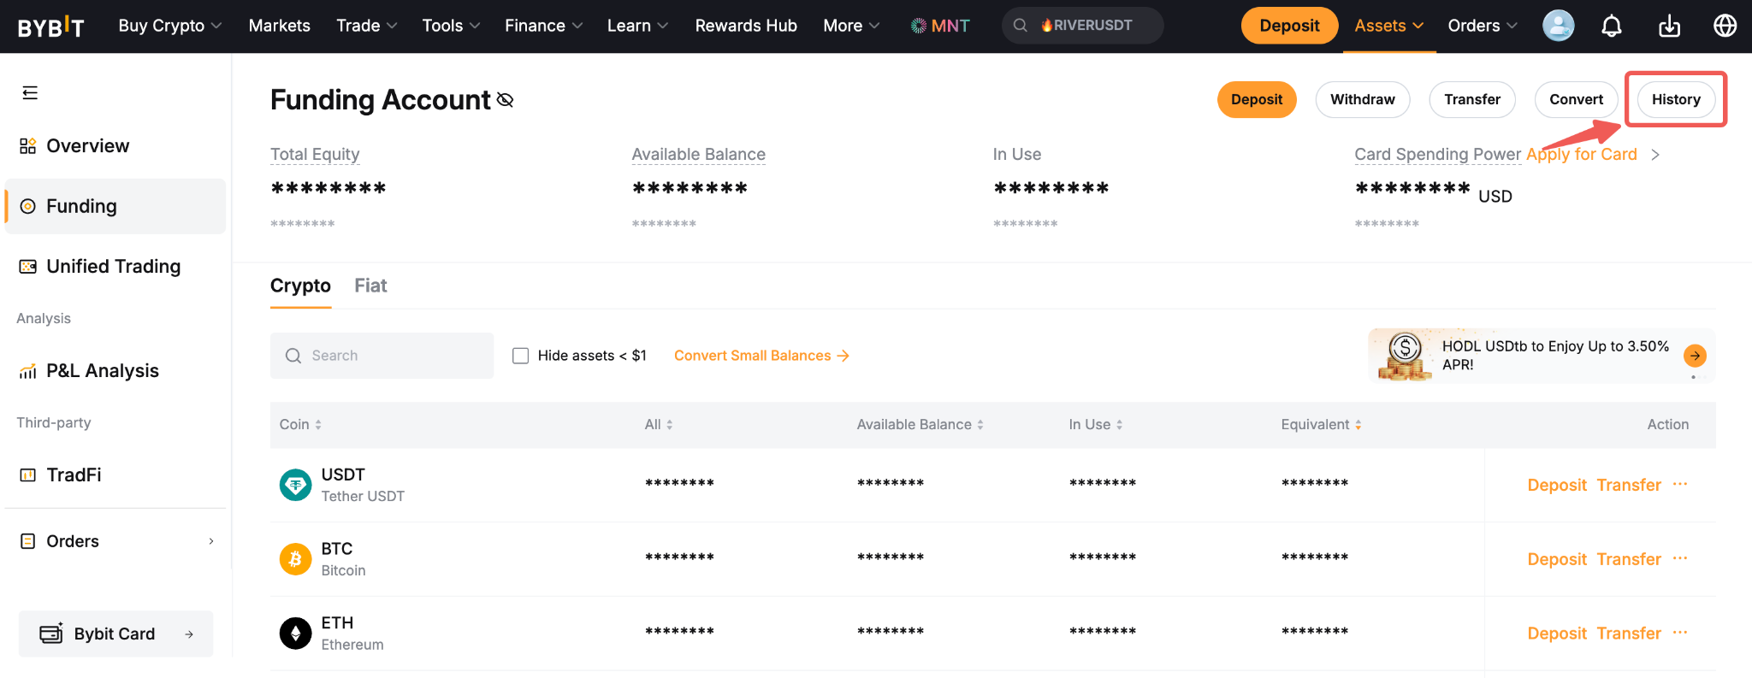Viewport: 1752px width, 678px height.
Task: Click the History button
Action: [x=1675, y=99]
